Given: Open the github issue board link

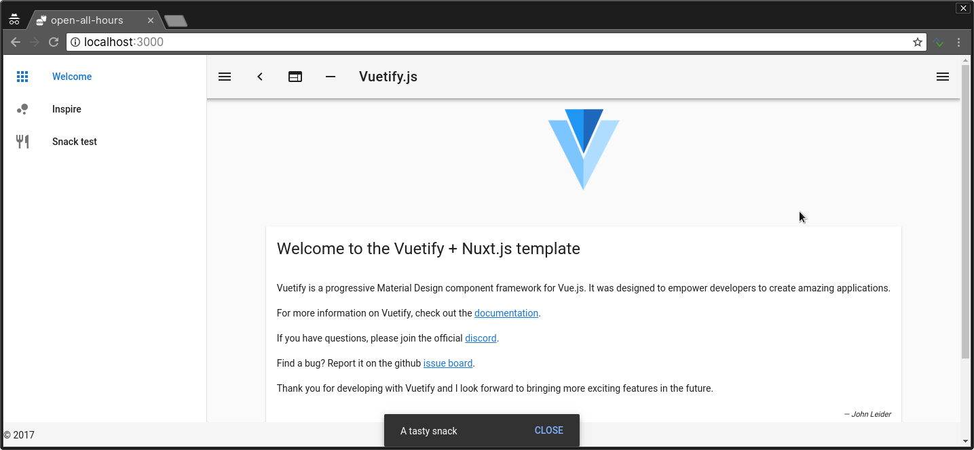Looking at the screenshot, I should 447,363.
